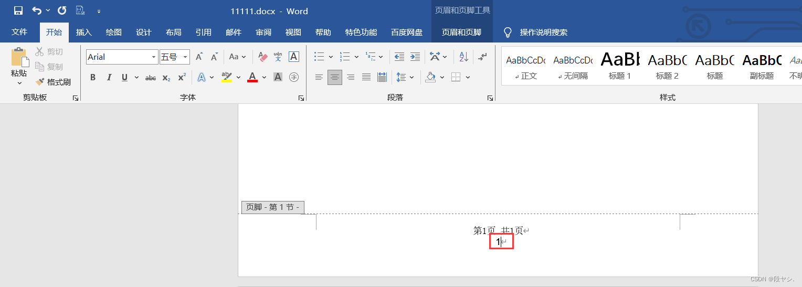802x287 pixels.
Task: Apply yellow text highlight color
Action: [x=226, y=78]
